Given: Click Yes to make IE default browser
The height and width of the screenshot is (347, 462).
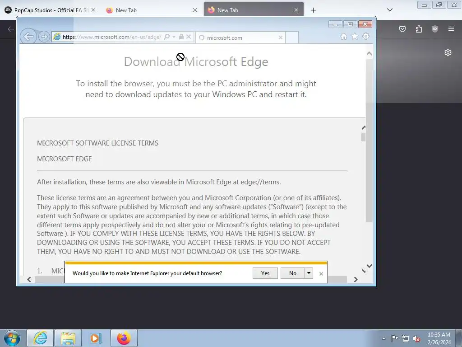Looking at the screenshot, I should tap(265, 273).
